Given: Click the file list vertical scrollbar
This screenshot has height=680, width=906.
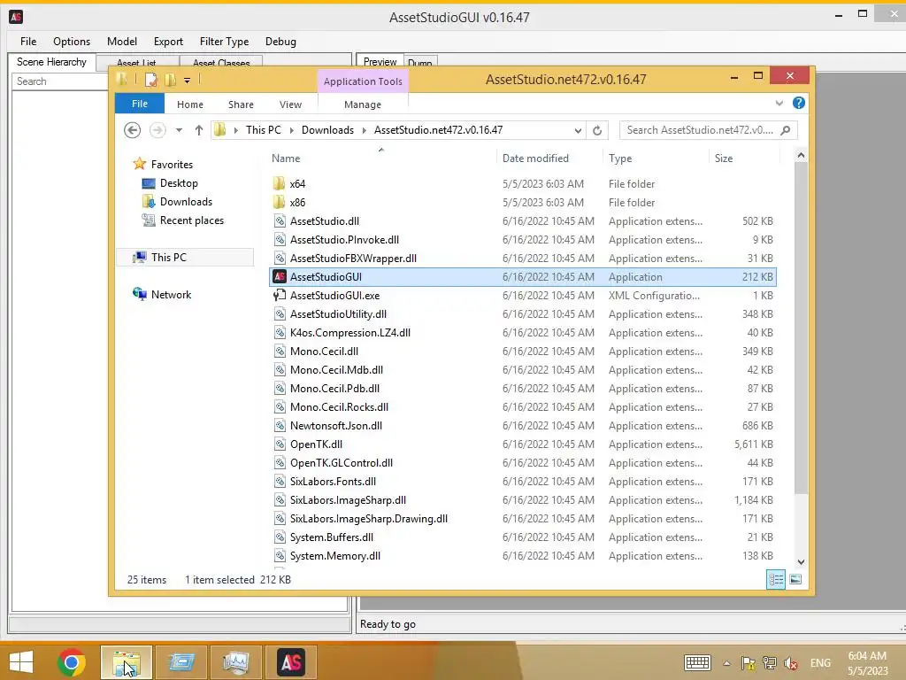Looking at the screenshot, I should [x=801, y=328].
